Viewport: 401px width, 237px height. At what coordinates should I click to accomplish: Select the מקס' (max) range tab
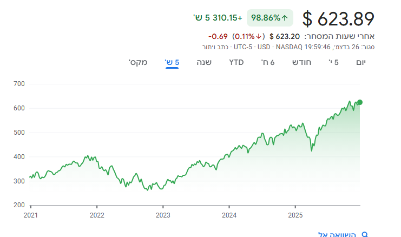[x=138, y=62]
